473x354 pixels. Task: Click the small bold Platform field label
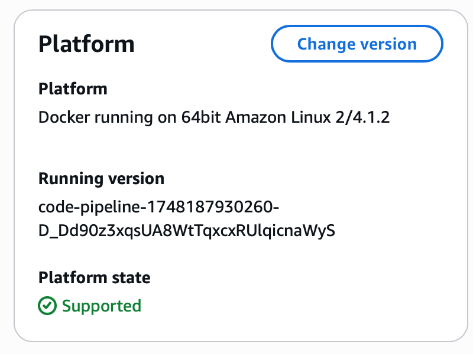click(x=73, y=89)
